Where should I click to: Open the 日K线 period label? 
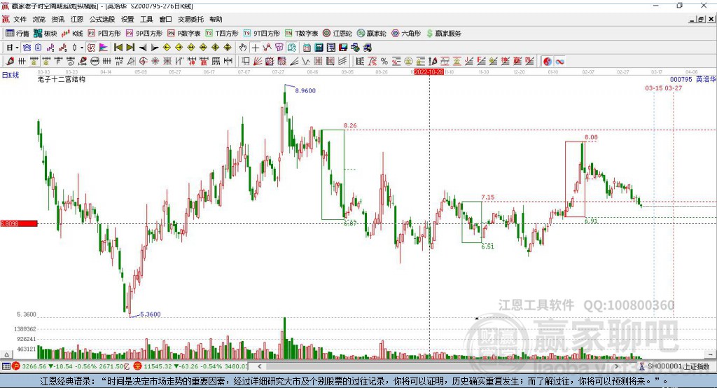(x=10, y=74)
